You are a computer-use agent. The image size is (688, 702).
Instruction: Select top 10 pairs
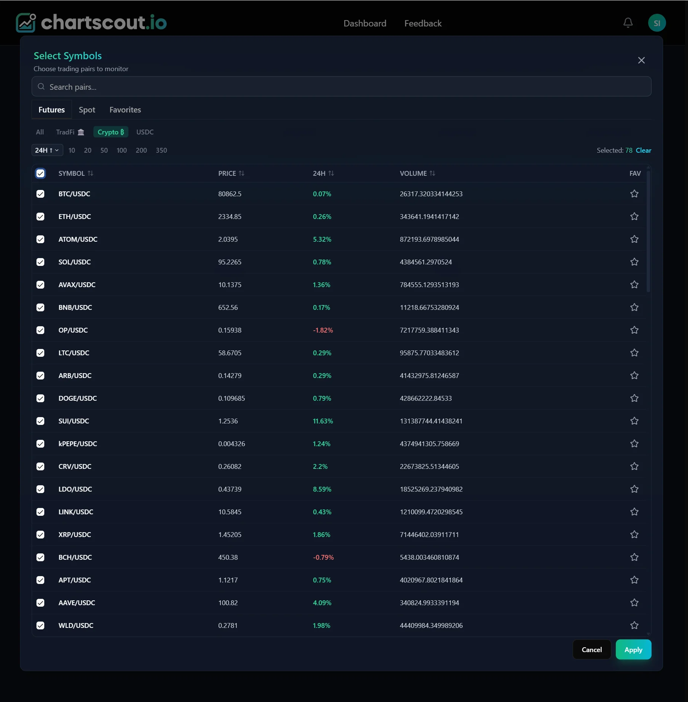point(72,150)
